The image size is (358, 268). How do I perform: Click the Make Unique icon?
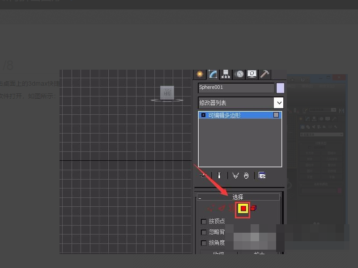click(235, 176)
